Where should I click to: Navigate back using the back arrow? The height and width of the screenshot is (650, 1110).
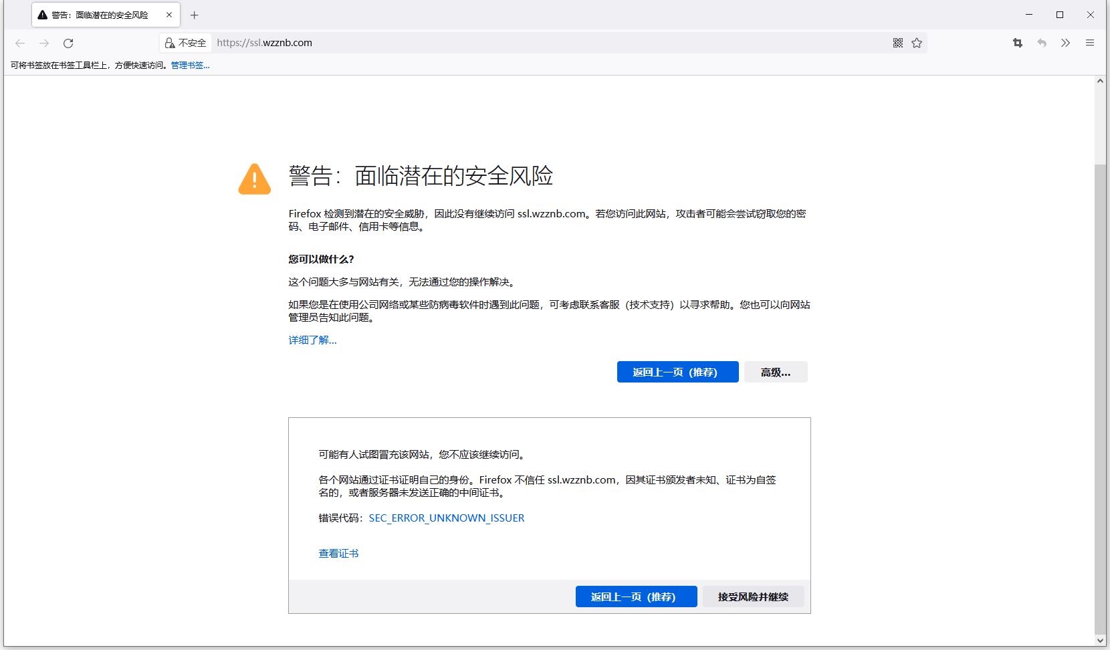(x=19, y=43)
